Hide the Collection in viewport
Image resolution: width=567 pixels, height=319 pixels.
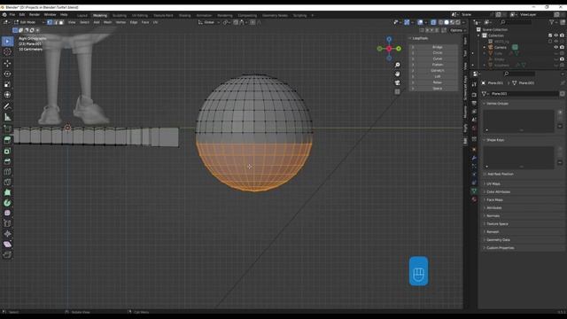tap(555, 35)
